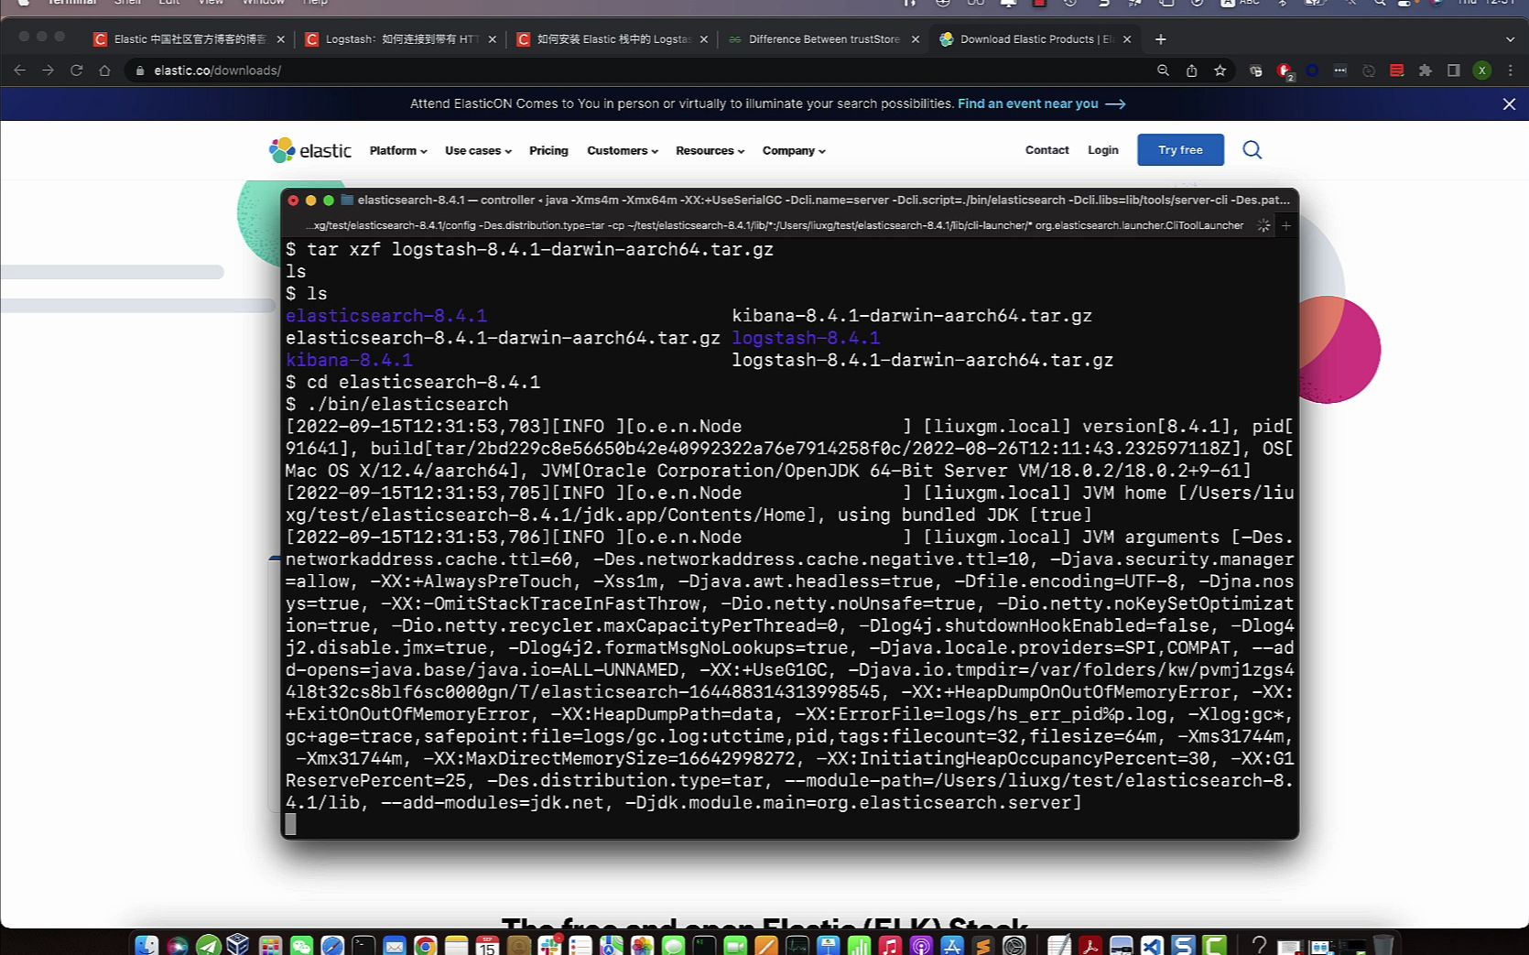Image resolution: width=1529 pixels, height=955 pixels.
Task: Open Trash in the Dock
Action: pyautogui.click(x=1383, y=945)
